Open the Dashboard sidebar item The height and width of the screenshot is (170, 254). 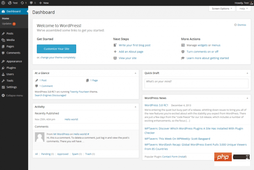14,12
